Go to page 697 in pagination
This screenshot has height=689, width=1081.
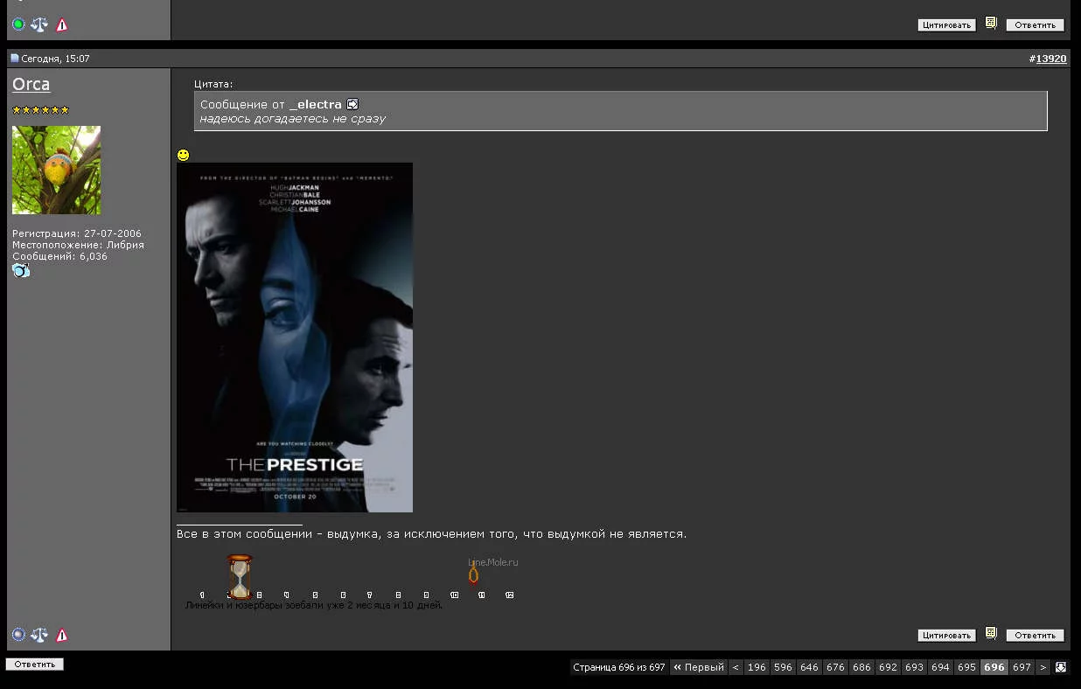click(1022, 667)
